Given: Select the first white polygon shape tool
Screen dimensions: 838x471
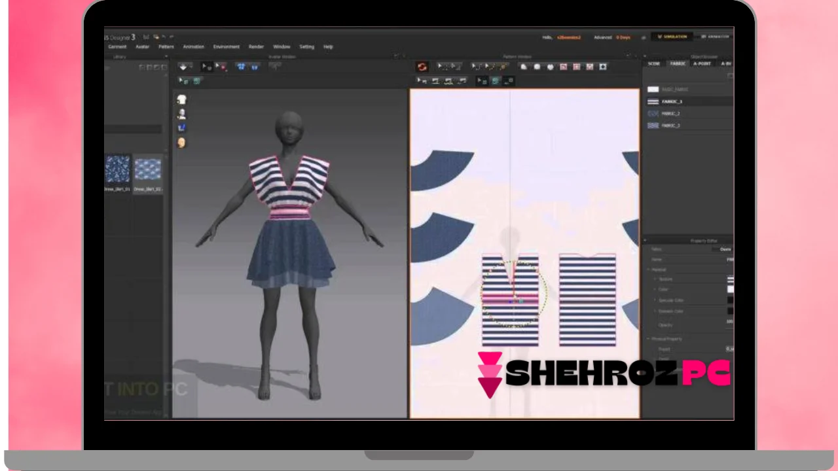Looking at the screenshot, I should pos(524,67).
